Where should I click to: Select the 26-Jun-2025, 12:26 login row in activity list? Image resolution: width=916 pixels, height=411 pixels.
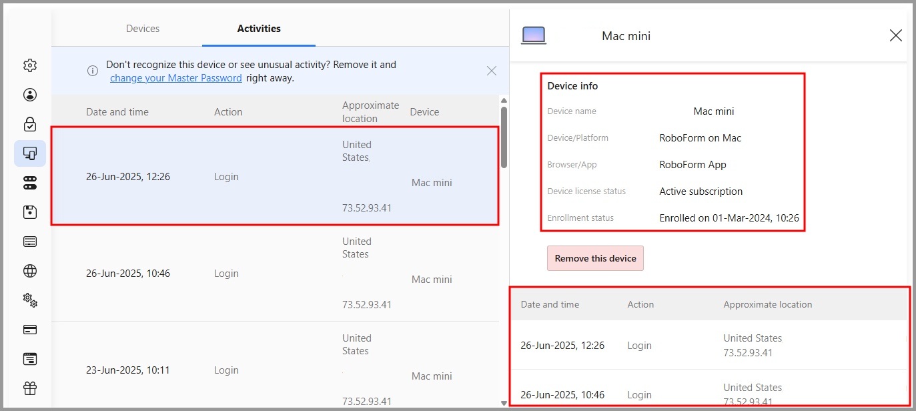(x=275, y=176)
